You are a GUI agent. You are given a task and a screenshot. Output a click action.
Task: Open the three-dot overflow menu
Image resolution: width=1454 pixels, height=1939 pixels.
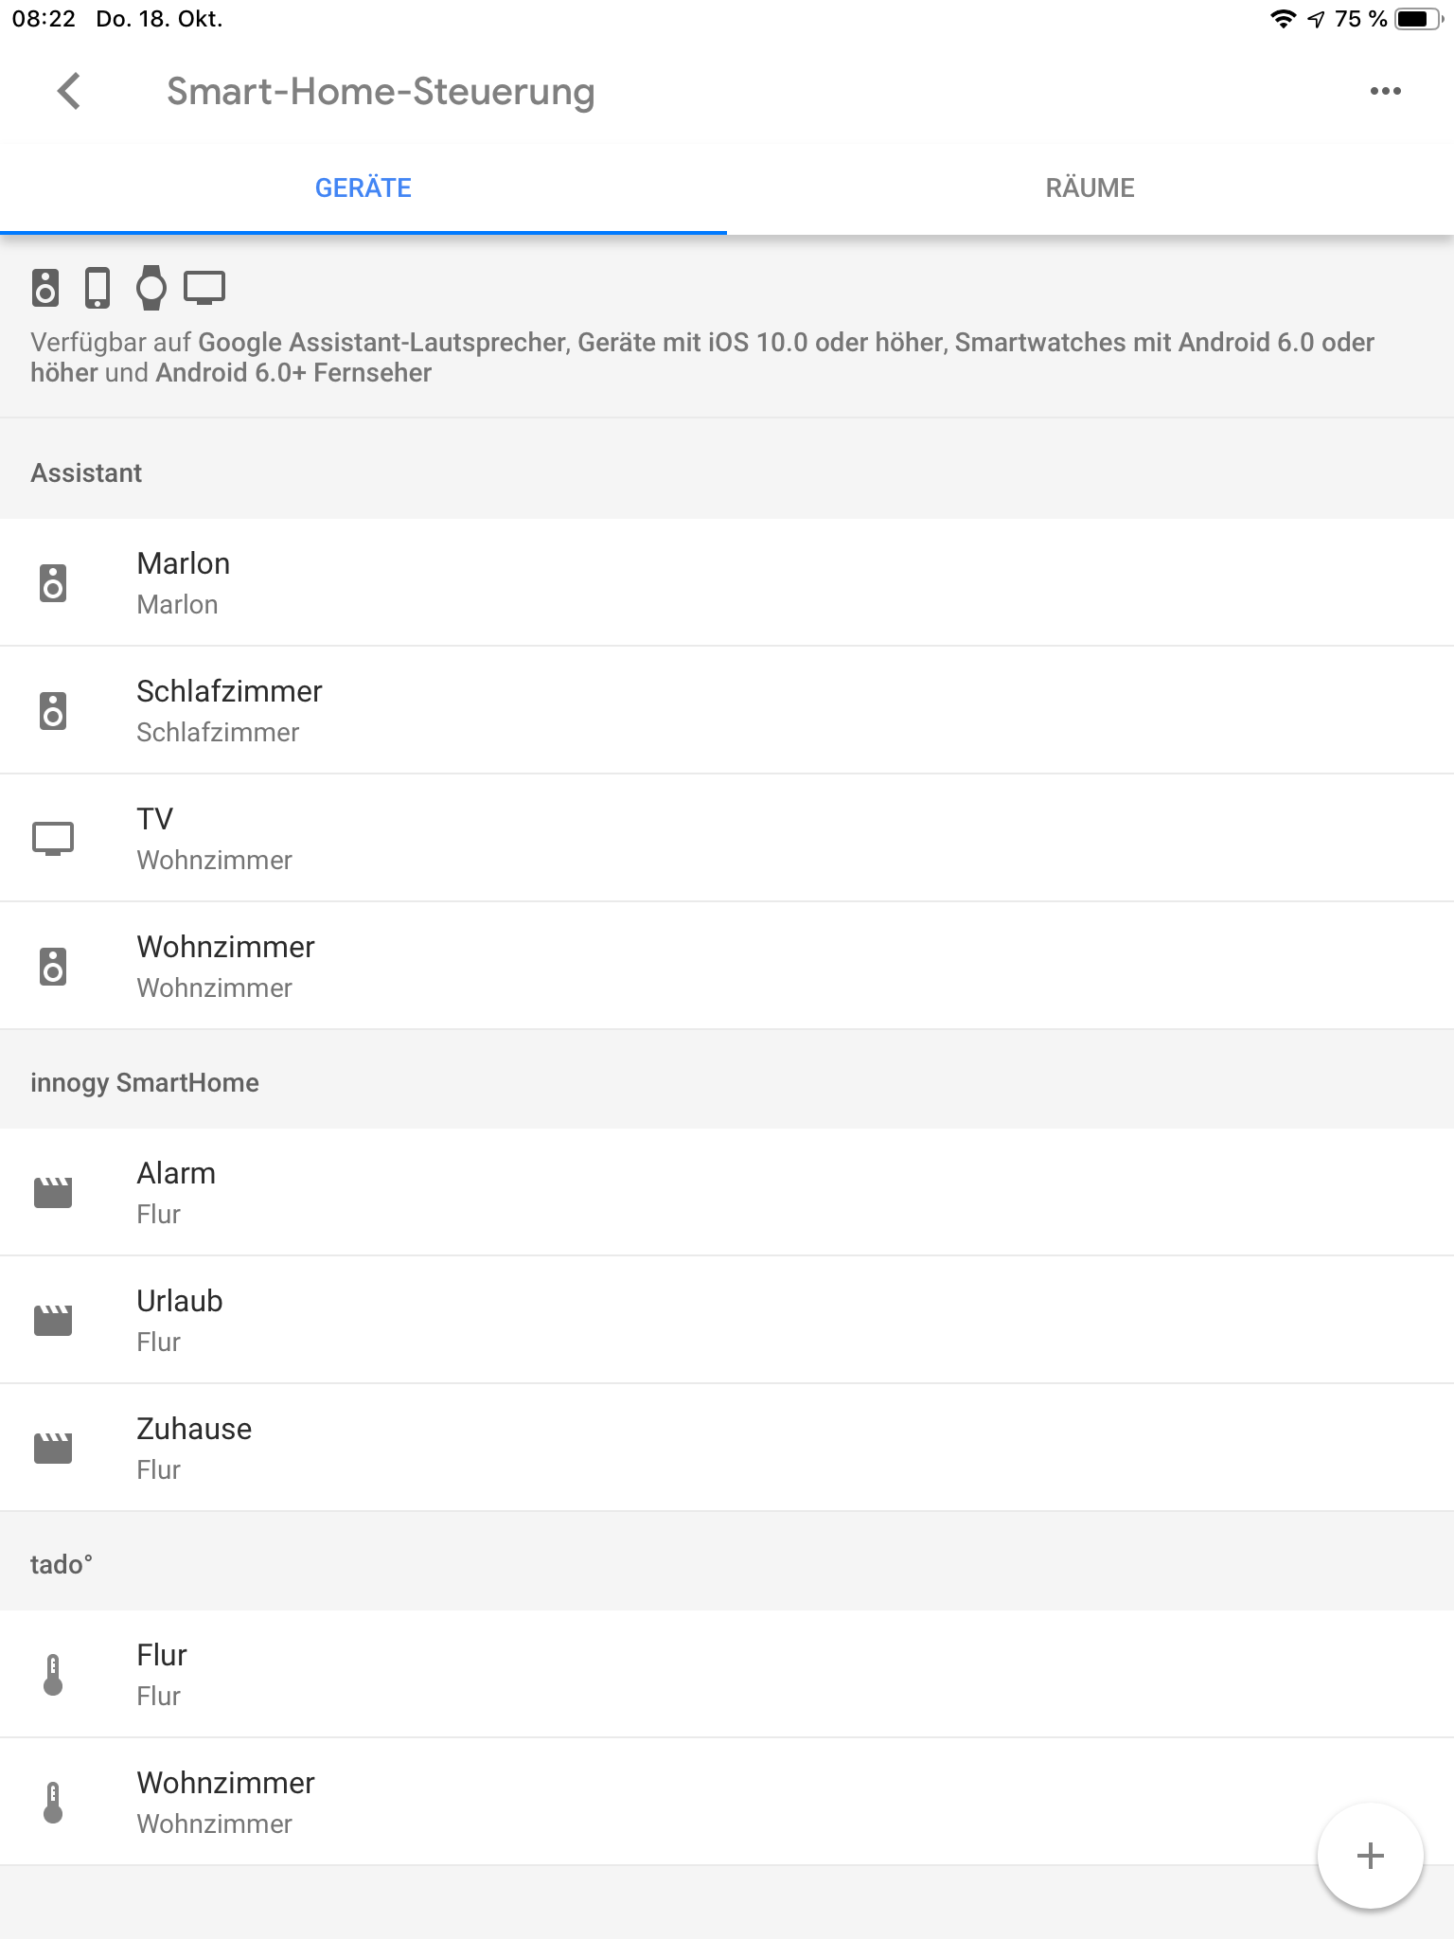coord(1385,92)
